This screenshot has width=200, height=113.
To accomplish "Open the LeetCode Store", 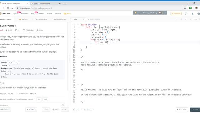I will (x=67, y=13).
